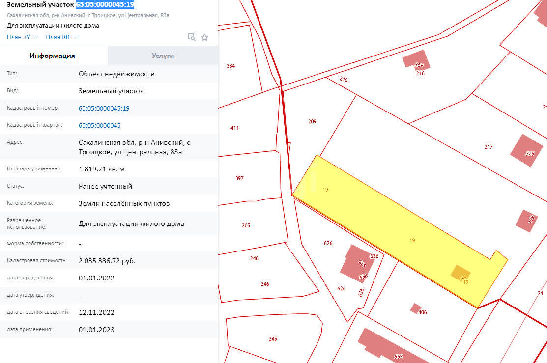Click building 656 within parcel 626
This screenshot has width=547, height=363.
point(358,264)
